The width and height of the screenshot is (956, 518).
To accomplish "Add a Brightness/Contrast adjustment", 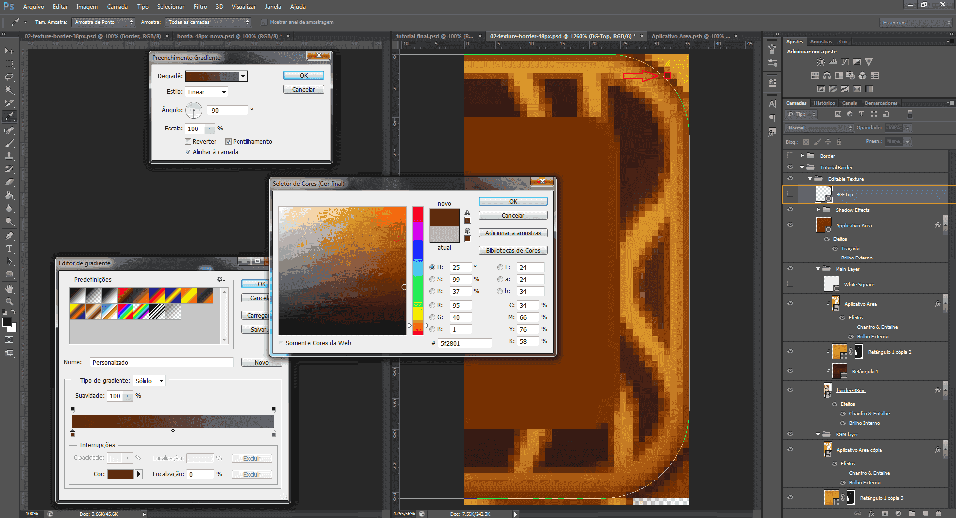I will [x=821, y=62].
